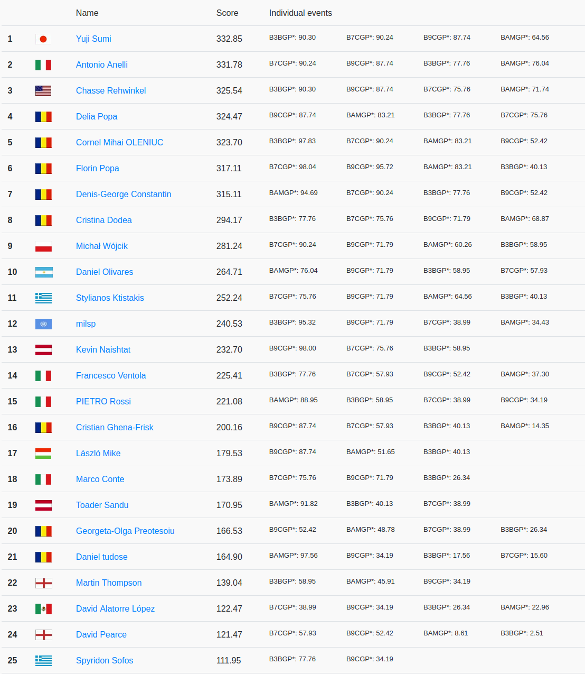
Task: Open Cornel Mihai OLENIUC's profile
Action: [119, 143]
